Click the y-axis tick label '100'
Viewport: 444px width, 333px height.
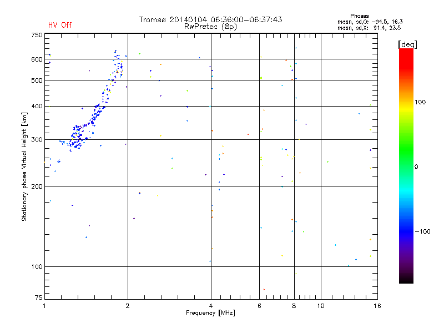(37, 267)
